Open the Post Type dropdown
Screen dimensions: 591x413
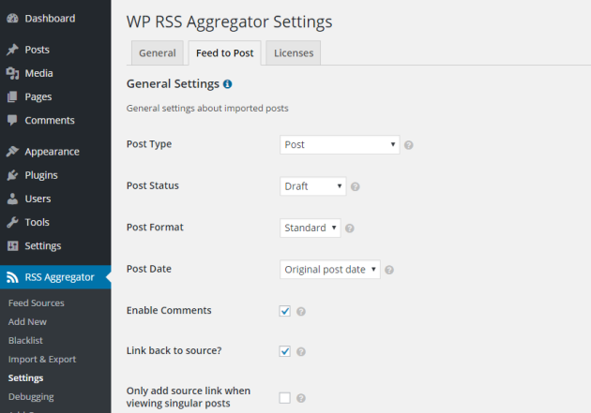(340, 145)
